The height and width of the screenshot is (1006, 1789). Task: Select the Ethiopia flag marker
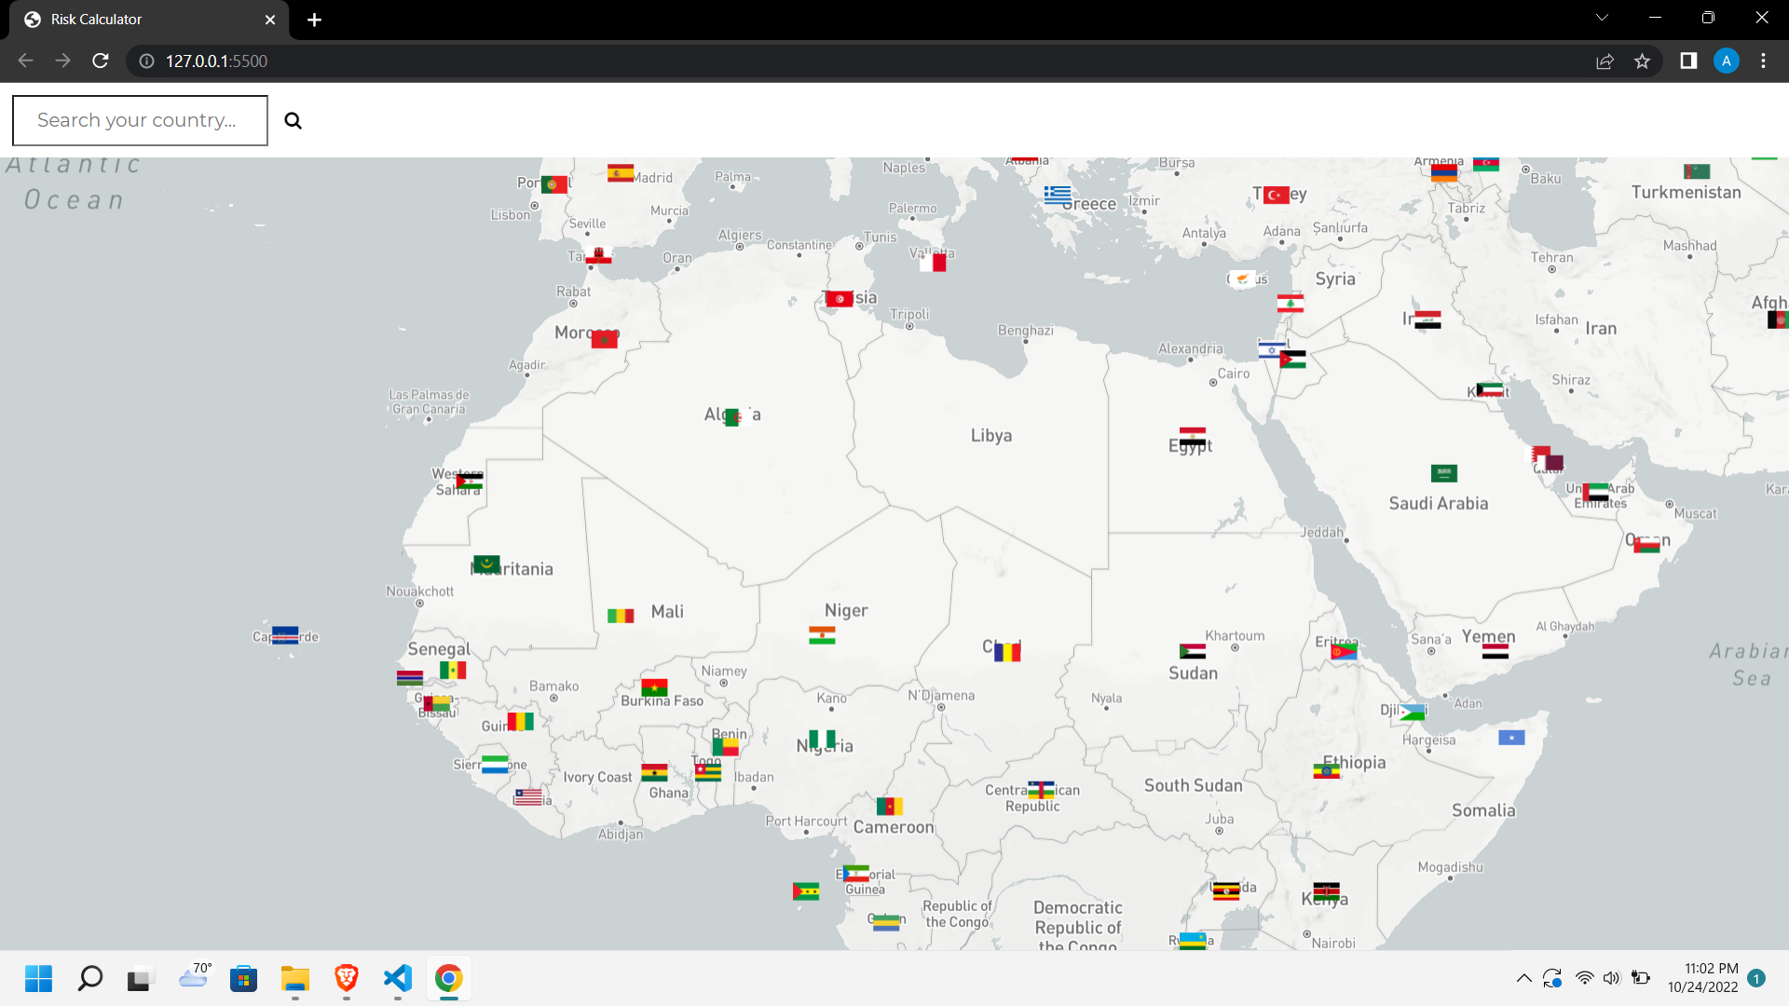point(1327,769)
